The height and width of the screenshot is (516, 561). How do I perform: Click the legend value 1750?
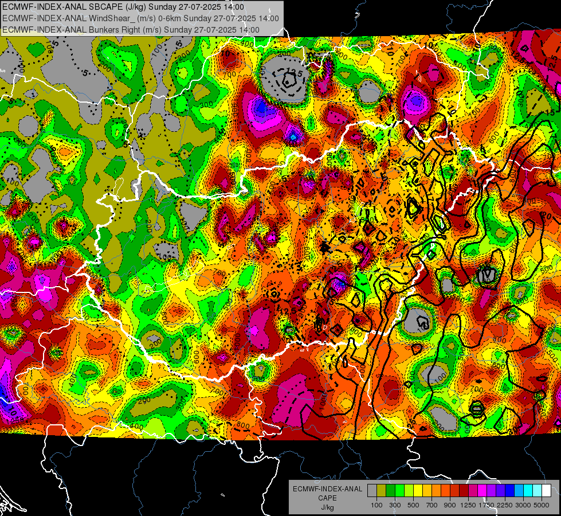click(487, 505)
